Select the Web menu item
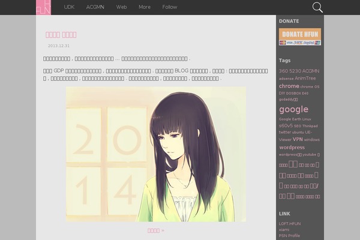This screenshot has height=240, width=360. 121,7
